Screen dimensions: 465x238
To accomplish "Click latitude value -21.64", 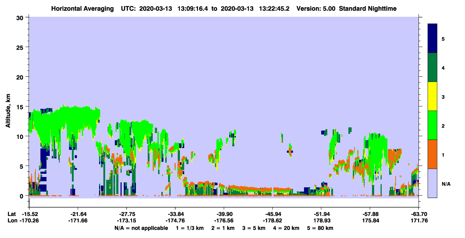I will point(78,214).
